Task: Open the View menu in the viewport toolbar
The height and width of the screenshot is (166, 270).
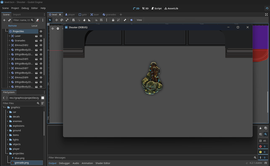Action: 139,20
